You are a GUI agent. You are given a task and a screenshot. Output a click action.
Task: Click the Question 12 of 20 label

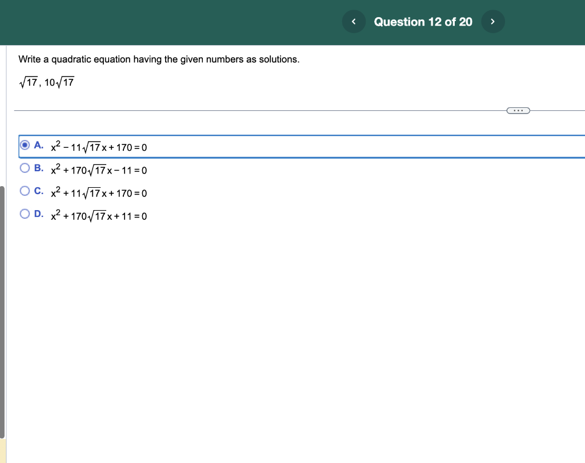tap(423, 22)
